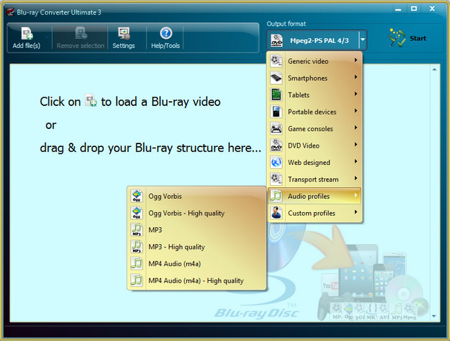Select the MP3 audio profile

tap(197, 230)
